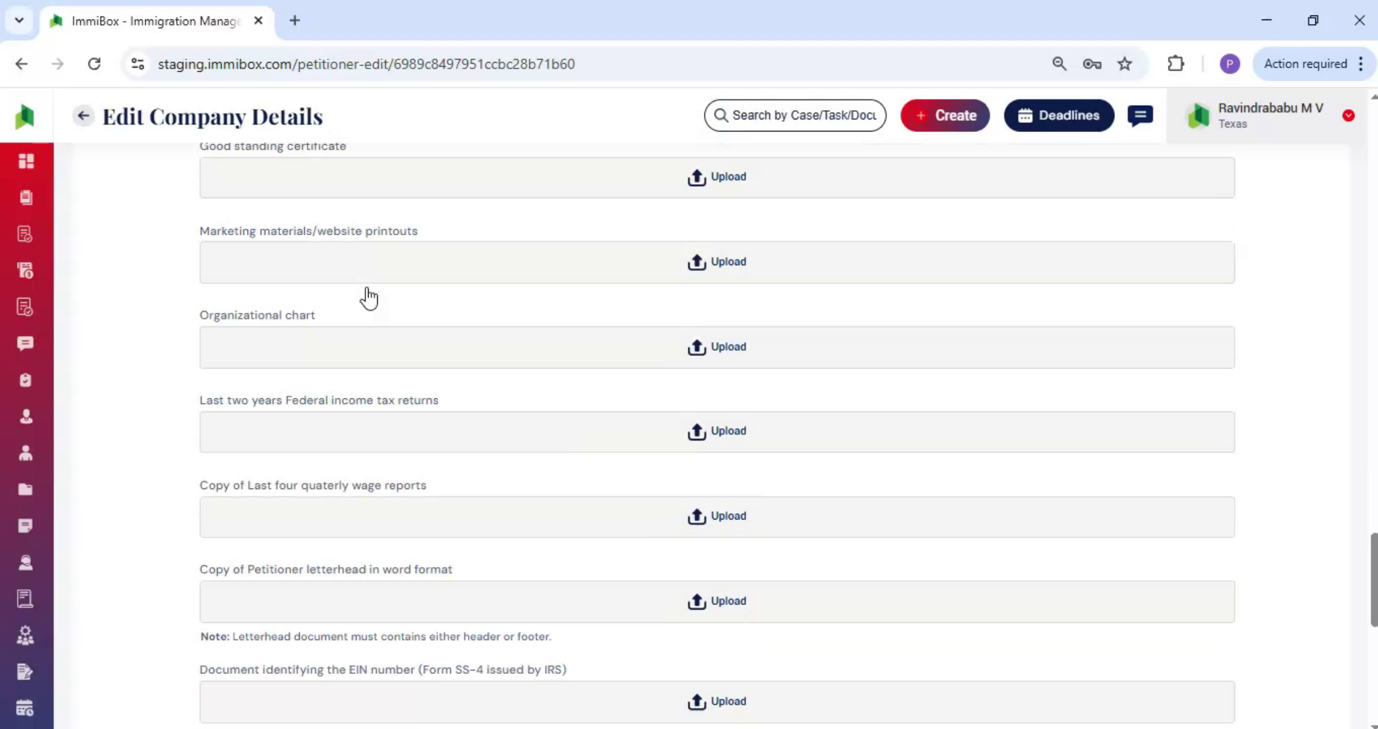
Task: Open browser extensions puzzle icon
Action: pos(1176,64)
